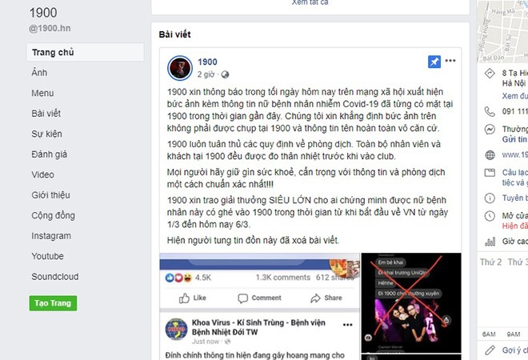
Task: Go to Sự kiện sidebar item
Action: 47,134
